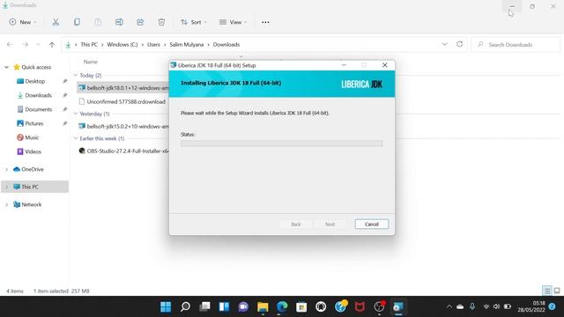Click the installation Status progress bar

(x=282, y=144)
